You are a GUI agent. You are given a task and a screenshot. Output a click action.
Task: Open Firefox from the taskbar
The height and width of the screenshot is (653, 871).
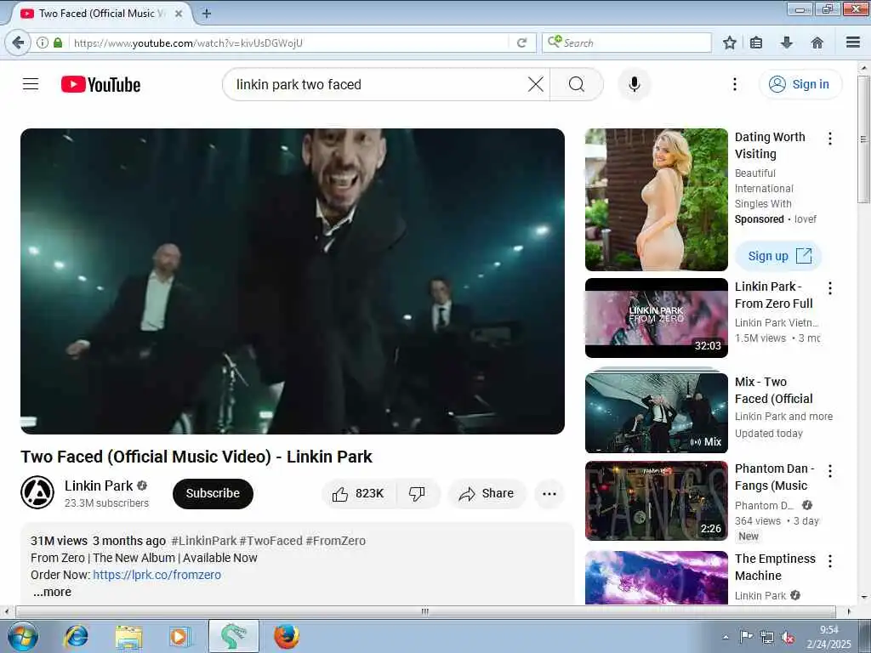click(287, 636)
